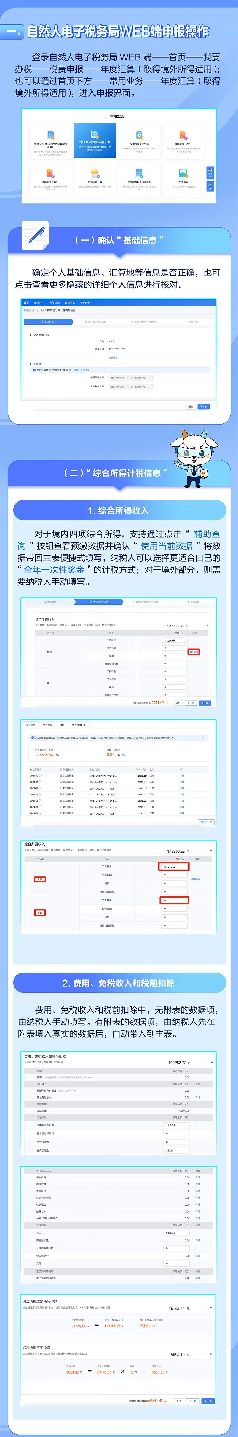Click 下一步 on the basic info page
The height and width of the screenshot is (1437, 238).
[204, 407]
